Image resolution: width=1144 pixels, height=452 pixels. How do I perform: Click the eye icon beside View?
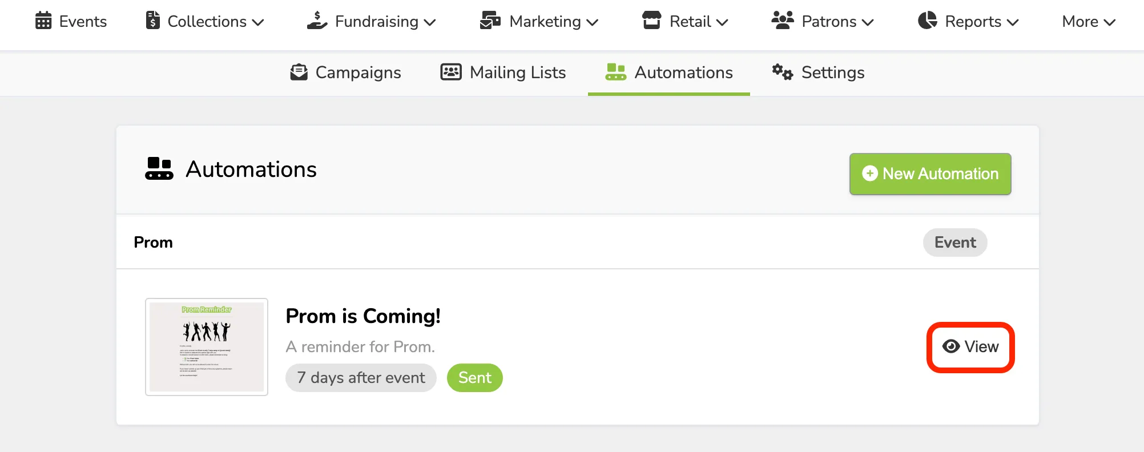950,346
